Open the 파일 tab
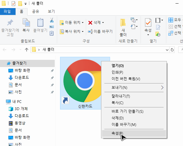 click(x=7, y=11)
